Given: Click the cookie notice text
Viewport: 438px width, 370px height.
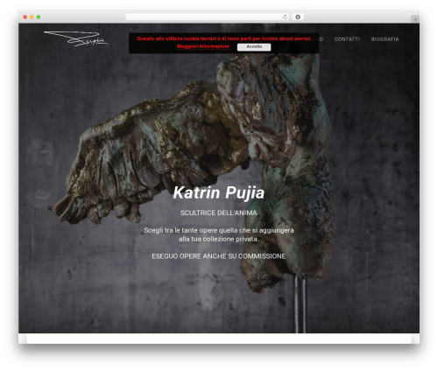Looking at the screenshot, I should click(224, 38).
